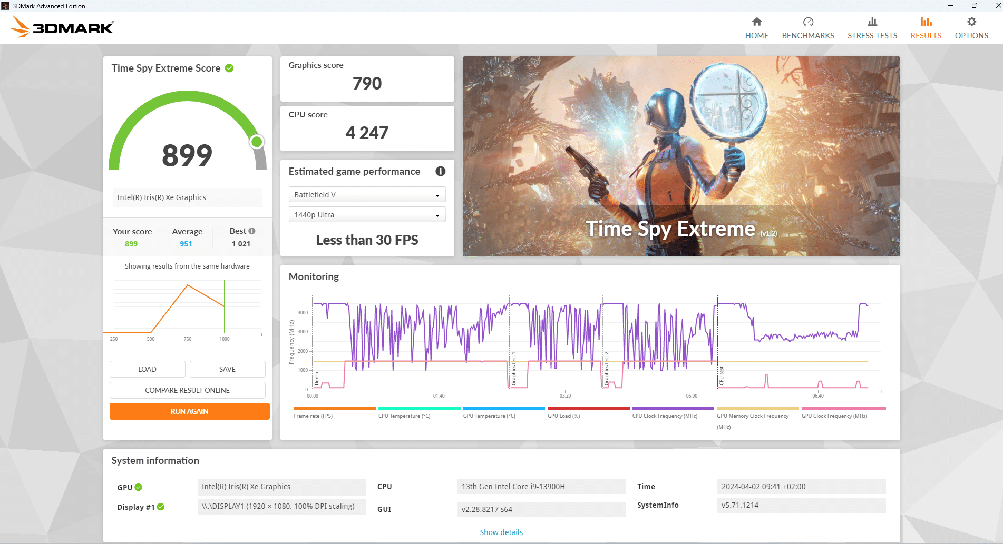Viewport: 1003px width, 544px height.
Task: Click COMPARE RESULT ONLINE
Action: click(187, 390)
